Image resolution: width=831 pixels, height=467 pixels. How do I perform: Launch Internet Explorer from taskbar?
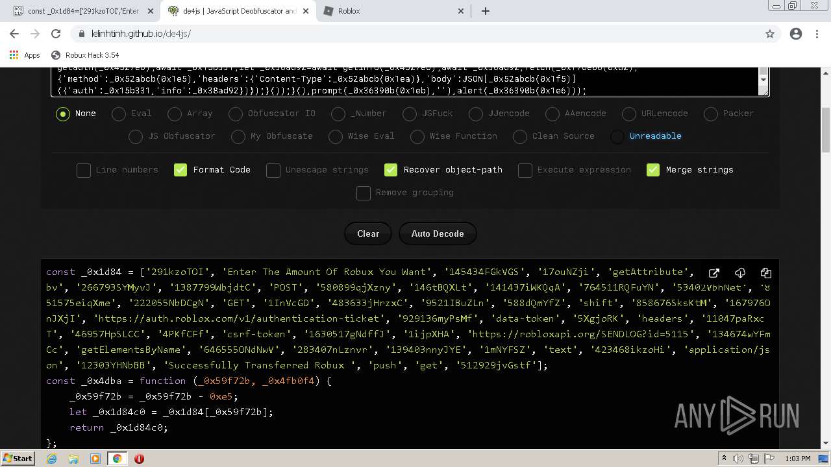(51, 459)
